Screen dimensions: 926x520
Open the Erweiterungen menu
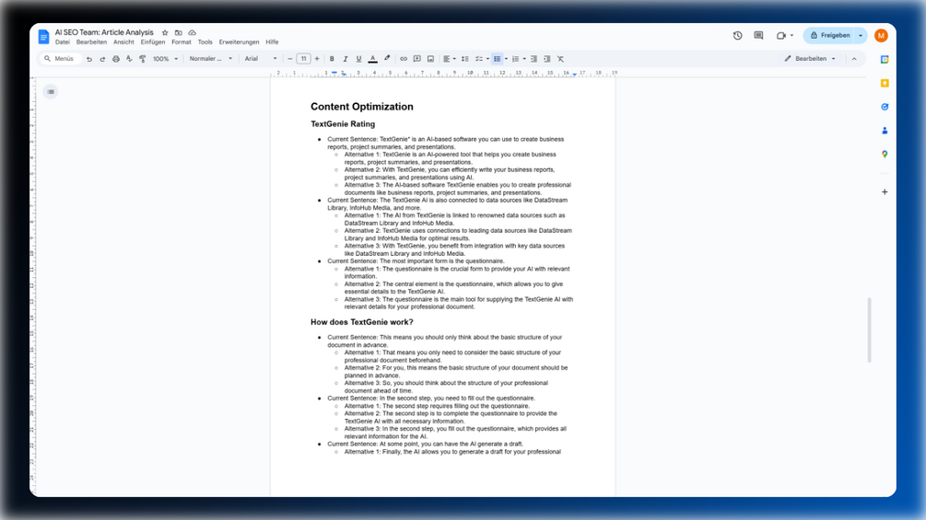pos(240,42)
